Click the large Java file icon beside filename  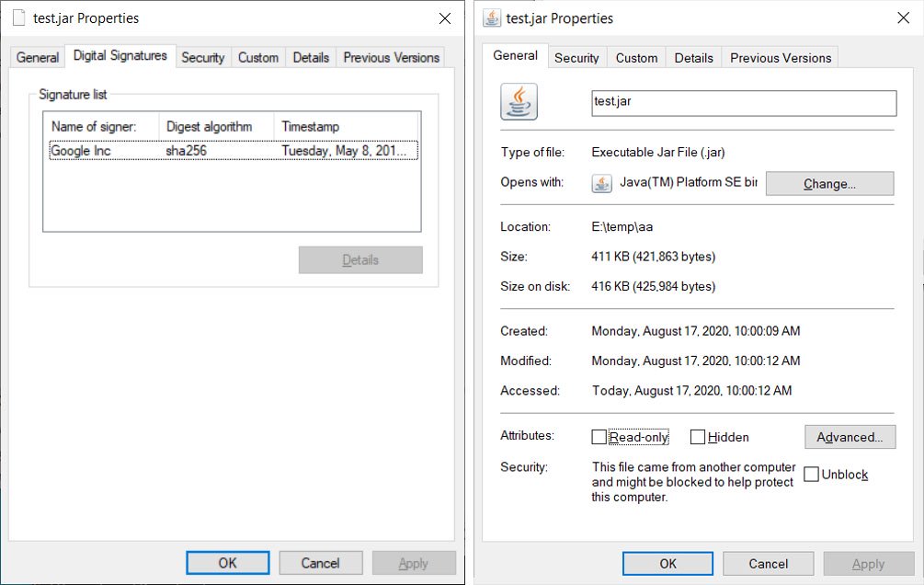pos(519,101)
